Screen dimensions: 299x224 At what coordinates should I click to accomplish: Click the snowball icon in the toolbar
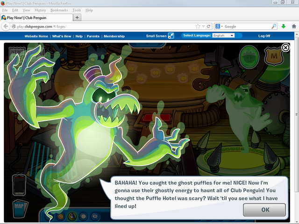[84, 217]
